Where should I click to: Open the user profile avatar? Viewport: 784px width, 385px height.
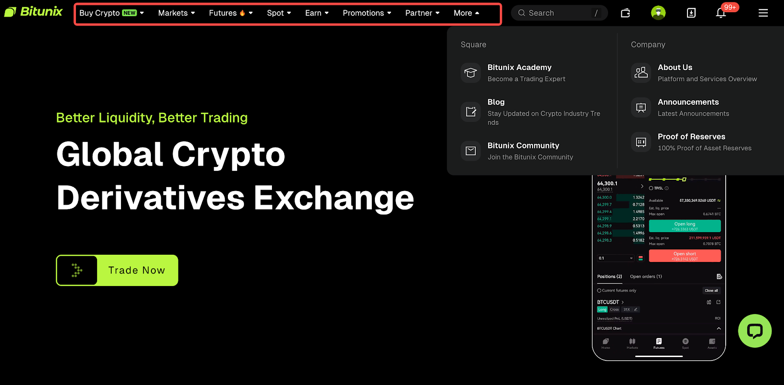658,13
